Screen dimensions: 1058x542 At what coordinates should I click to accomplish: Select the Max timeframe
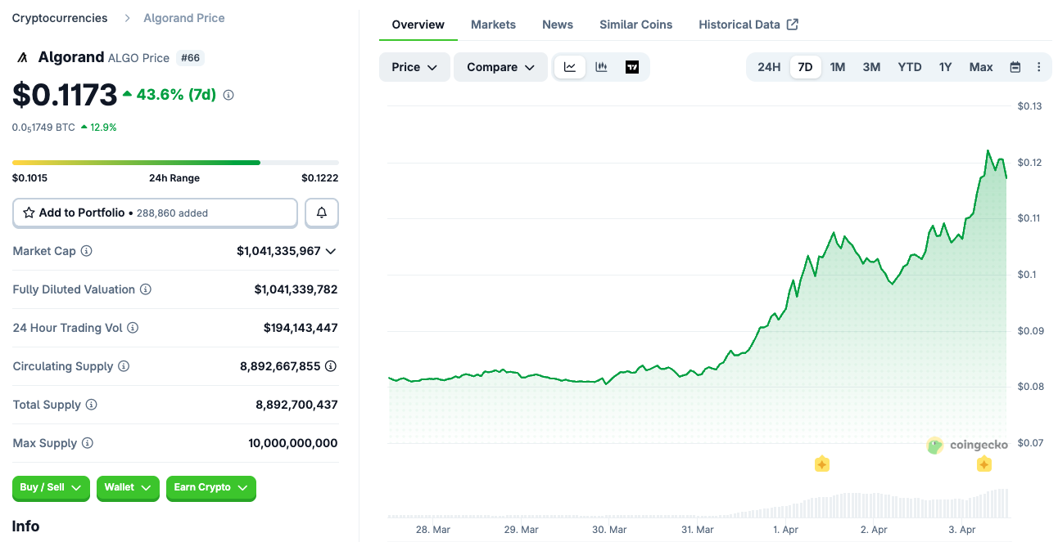pos(980,67)
